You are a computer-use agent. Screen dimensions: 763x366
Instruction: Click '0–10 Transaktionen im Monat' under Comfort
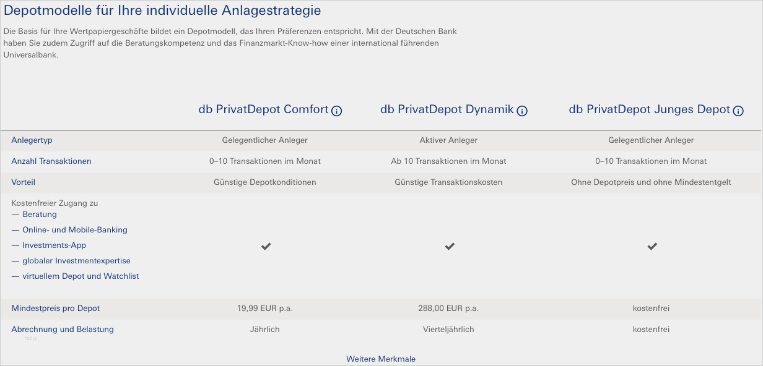(x=265, y=161)
